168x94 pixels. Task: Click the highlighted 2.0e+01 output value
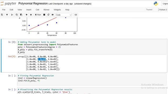tap(42, 59)
